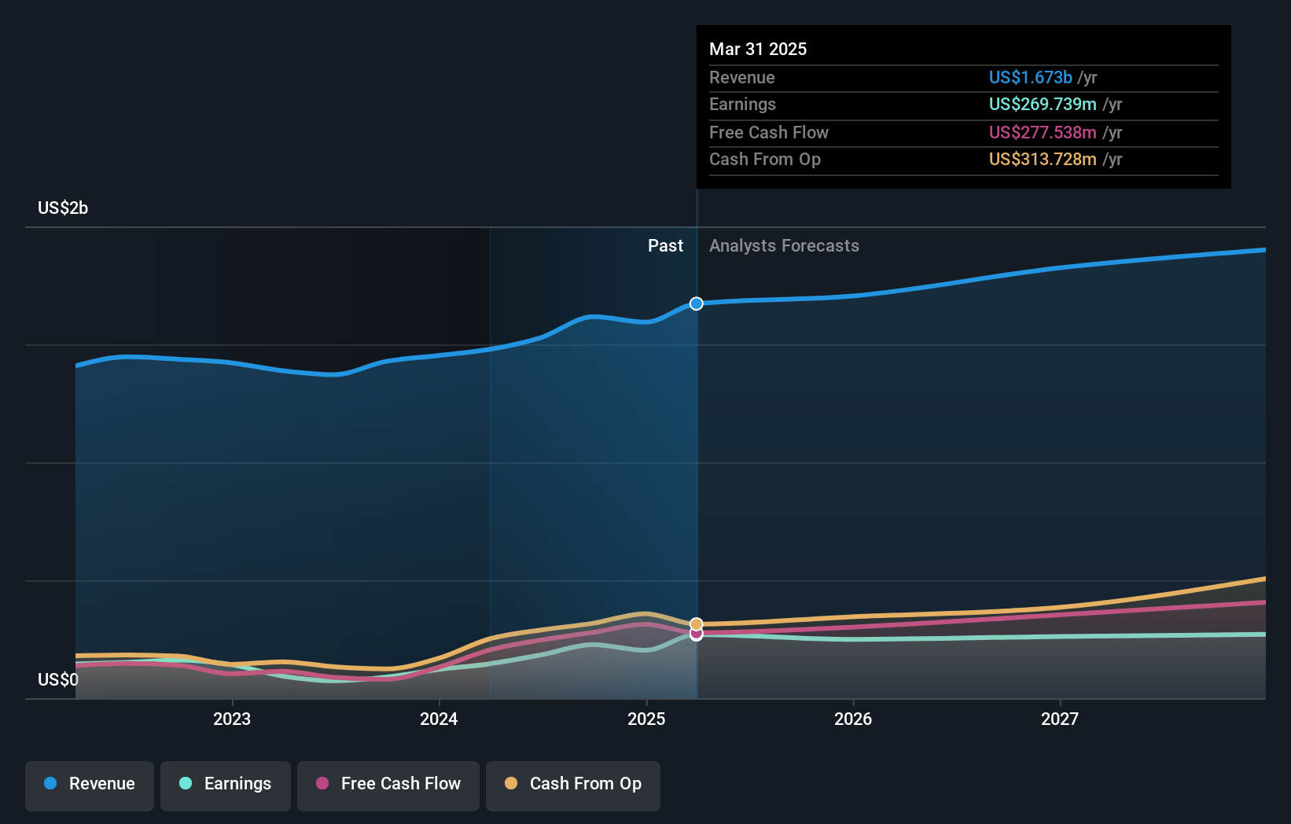Select the orange Cash From Op data marker
Viewport: 1291px width, 824px height.
[697, 624]
